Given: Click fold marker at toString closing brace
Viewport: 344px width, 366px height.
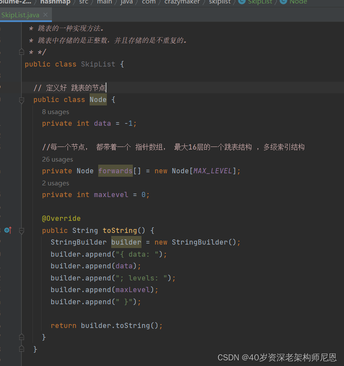Looking at the screenshot, I should click(22, 337).
